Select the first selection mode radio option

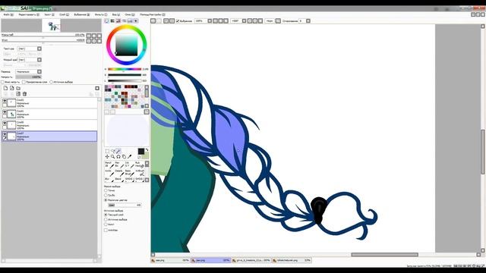[106, 190]
